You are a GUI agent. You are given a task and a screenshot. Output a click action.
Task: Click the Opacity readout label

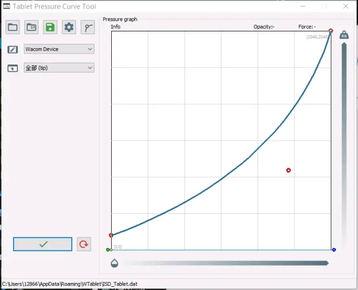(x=264, y=27)
